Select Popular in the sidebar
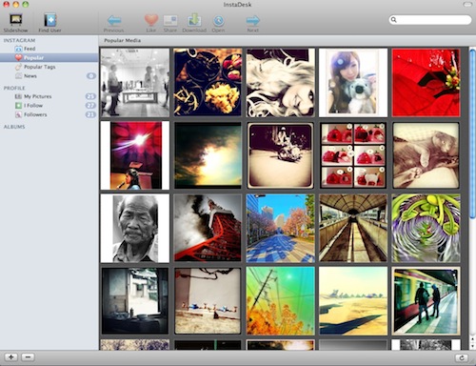 tap(50, 57)
